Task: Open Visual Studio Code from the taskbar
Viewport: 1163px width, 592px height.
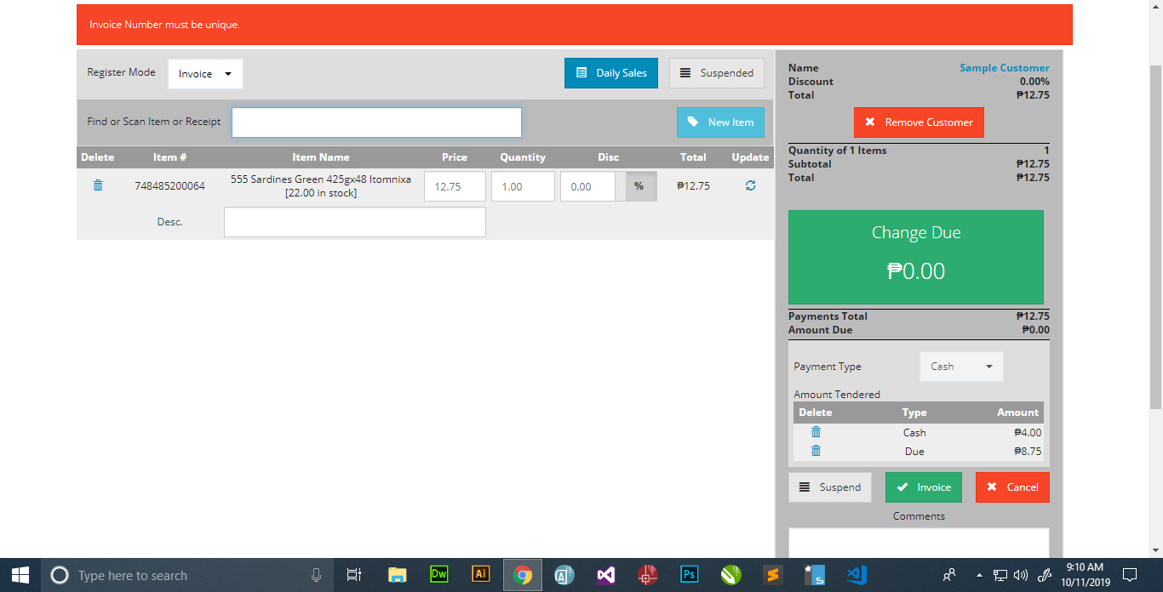Action: 856,575
